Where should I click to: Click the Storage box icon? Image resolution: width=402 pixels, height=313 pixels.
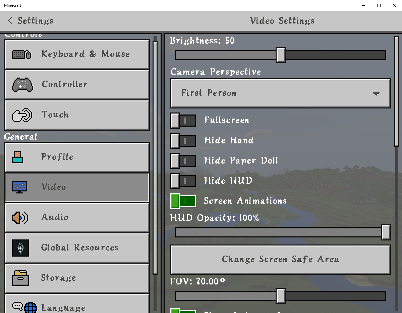pyautogui.click(x=20, y=278)
